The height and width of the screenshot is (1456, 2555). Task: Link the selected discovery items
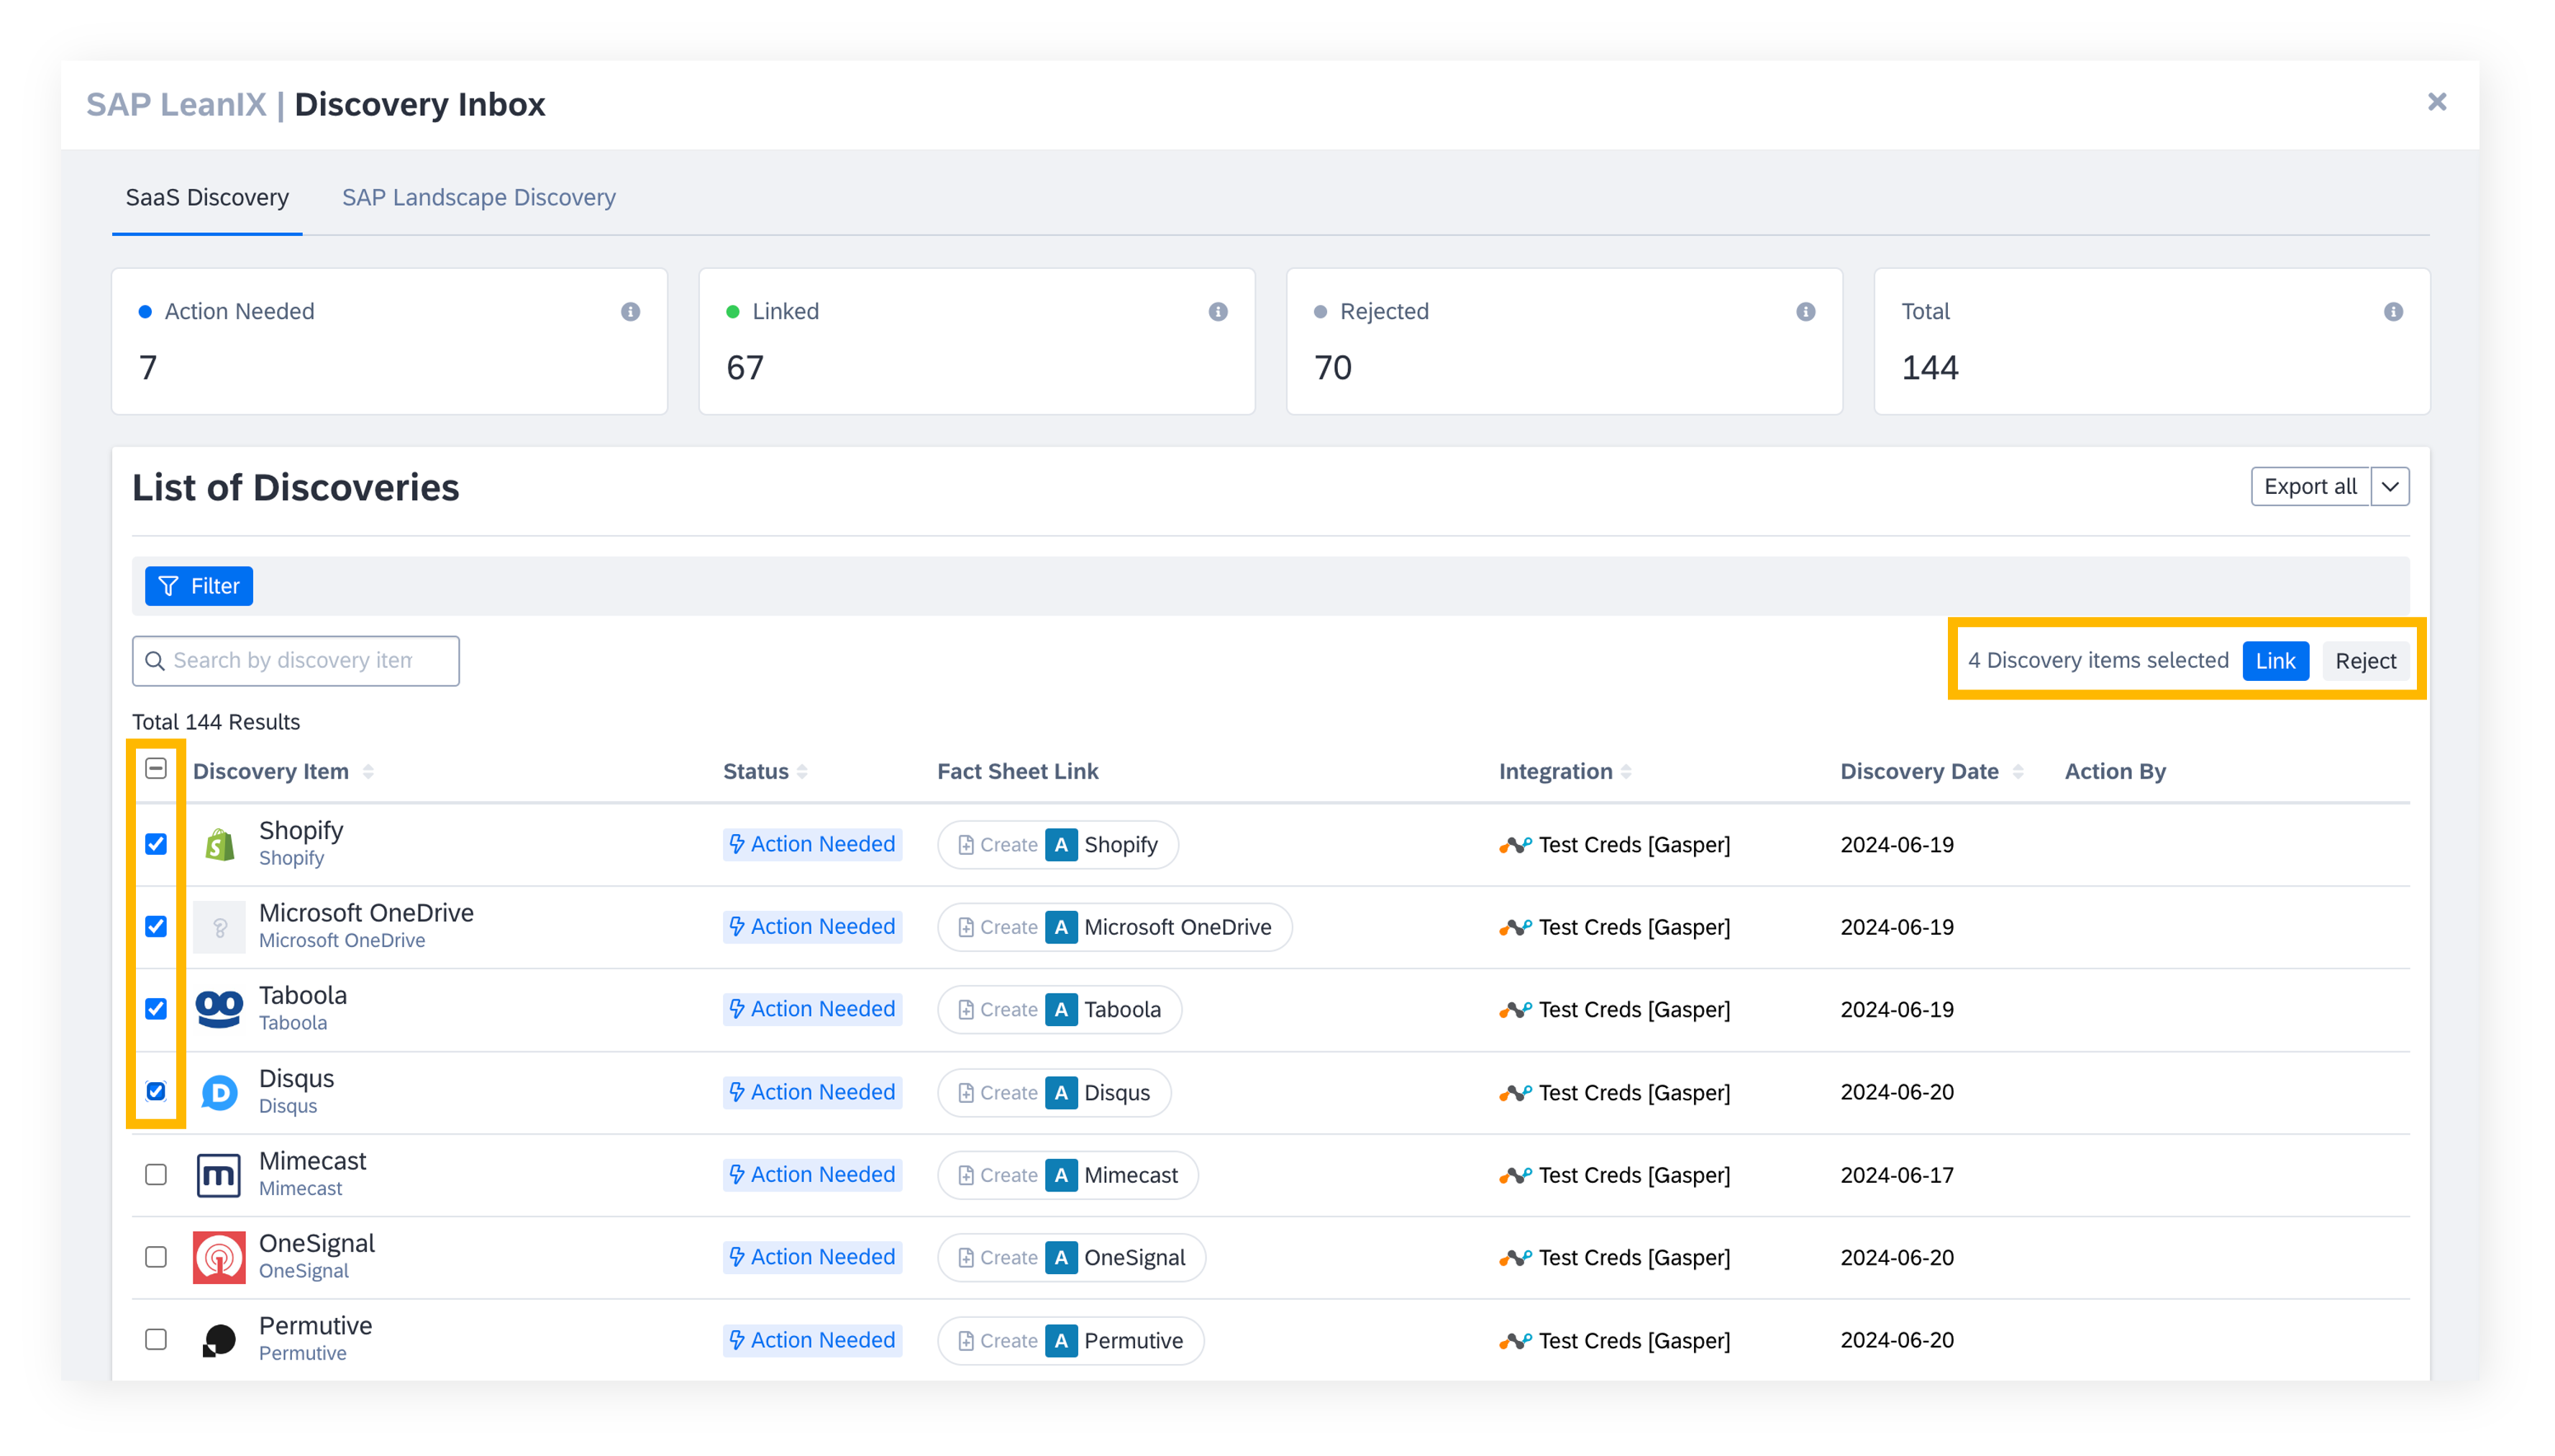pos(2275,661)
